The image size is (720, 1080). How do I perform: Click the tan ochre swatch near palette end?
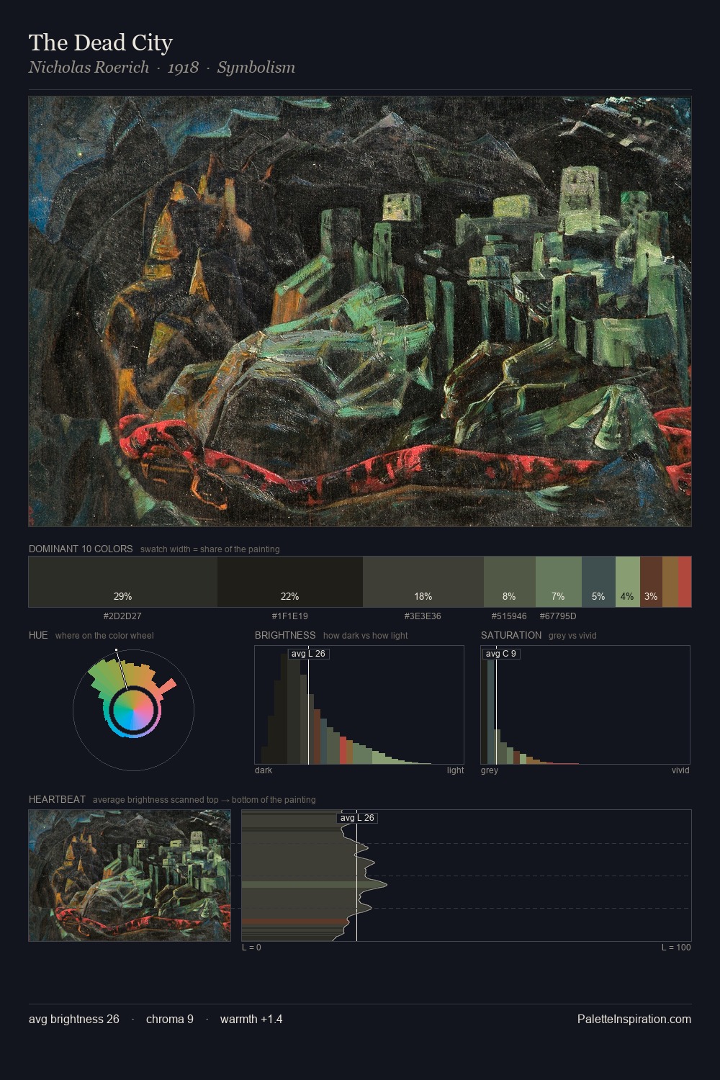pyautogui.click(x=670, y=581)
